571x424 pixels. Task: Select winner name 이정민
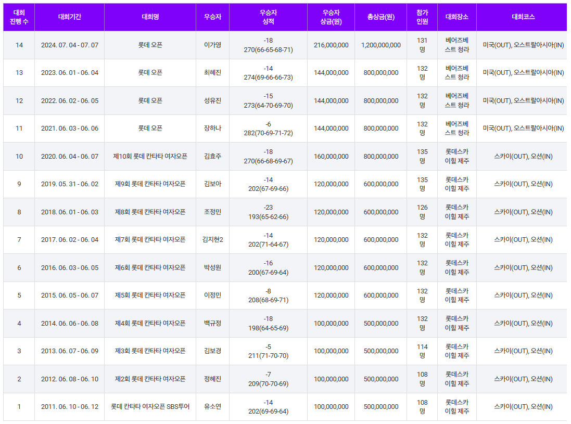tap(213, 295)
